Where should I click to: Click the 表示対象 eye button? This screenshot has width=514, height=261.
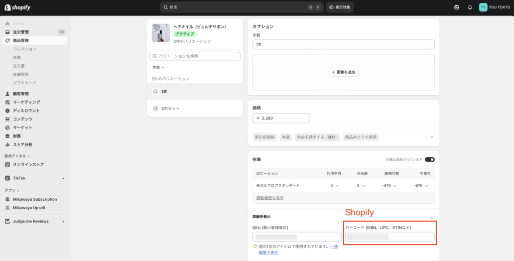click(x=340, y=8)
